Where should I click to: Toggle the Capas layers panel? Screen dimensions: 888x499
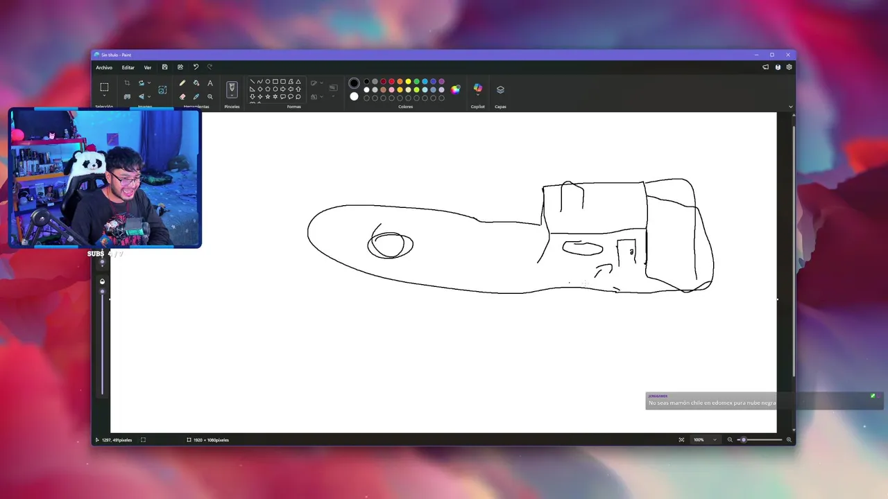point(500,89)
